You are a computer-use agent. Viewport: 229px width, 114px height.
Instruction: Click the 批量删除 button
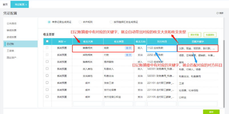pos(210,35)
